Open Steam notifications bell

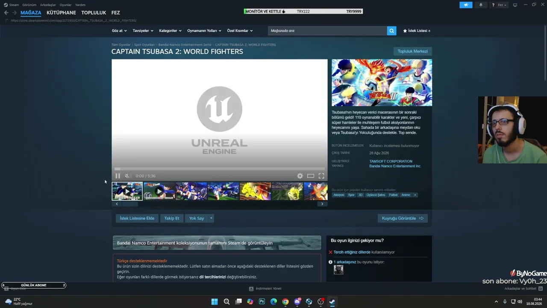pyautogui.click(x=481, y=5)
